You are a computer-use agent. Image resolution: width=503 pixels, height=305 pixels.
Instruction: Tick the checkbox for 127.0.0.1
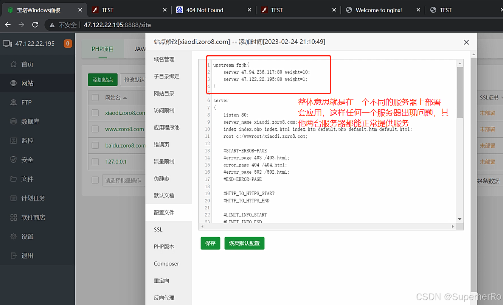tap(95, 162)
